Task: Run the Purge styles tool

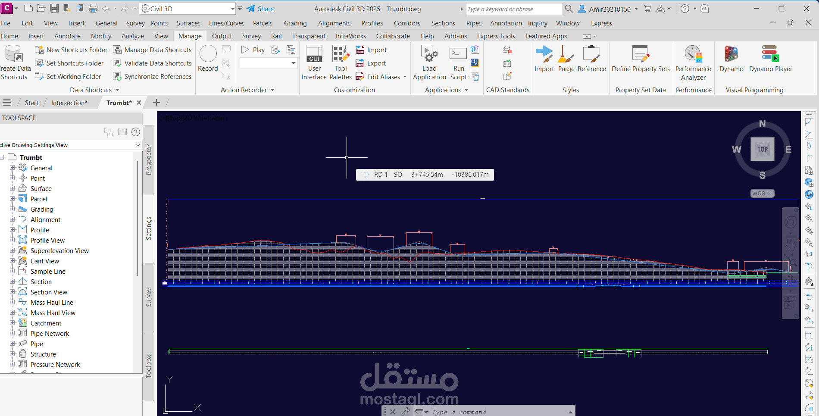Action: (566, 59)
